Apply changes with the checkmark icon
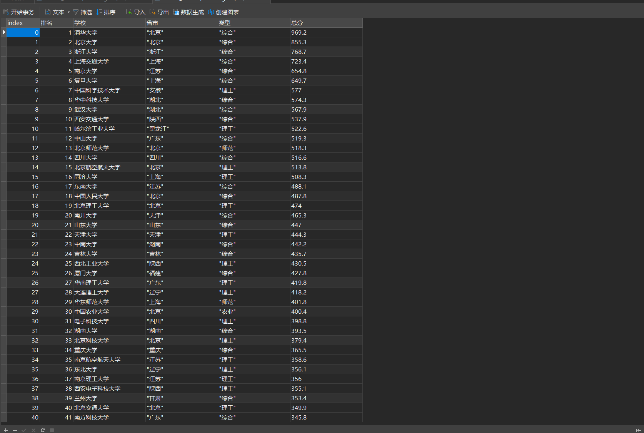 click(24, 430)
